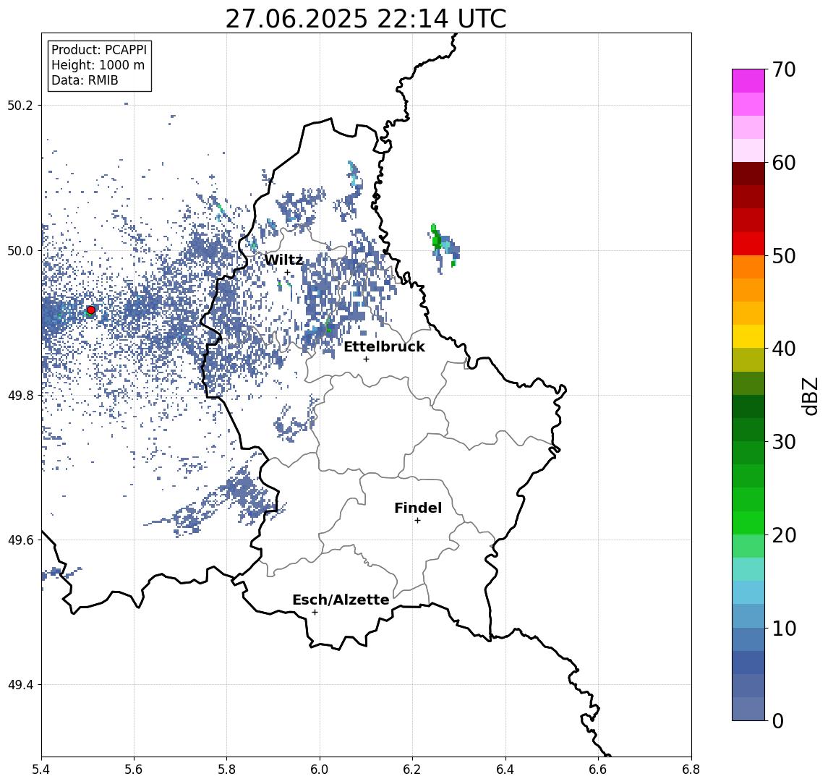Click the yellow swatch near 40 dBZ
828x784 pixels.
coord(748,336)
